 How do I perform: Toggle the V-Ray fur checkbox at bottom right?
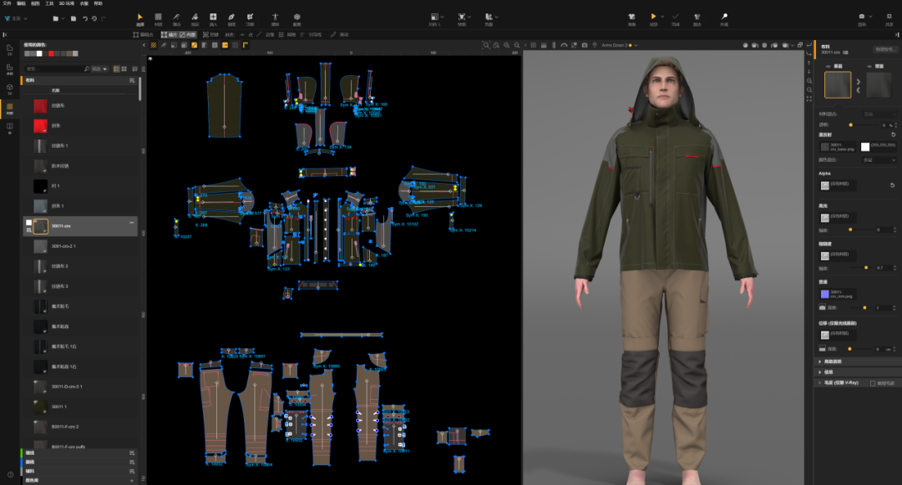click(873, 383)
